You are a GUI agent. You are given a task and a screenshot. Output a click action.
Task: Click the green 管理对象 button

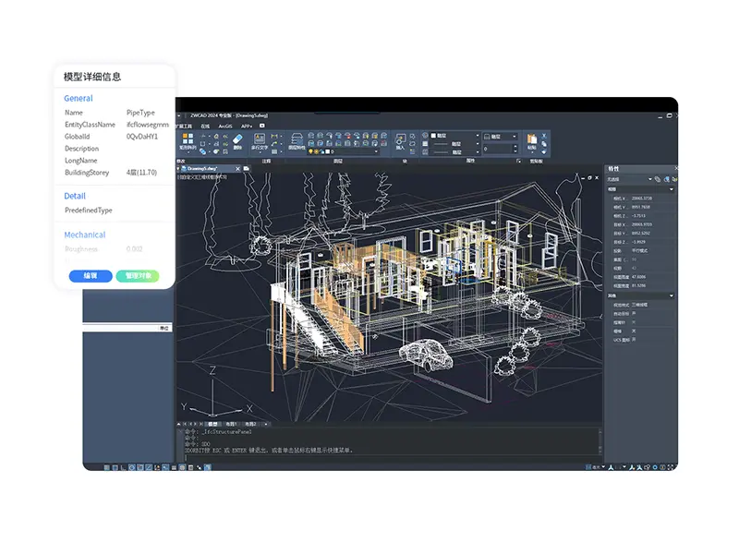(138, 276)
